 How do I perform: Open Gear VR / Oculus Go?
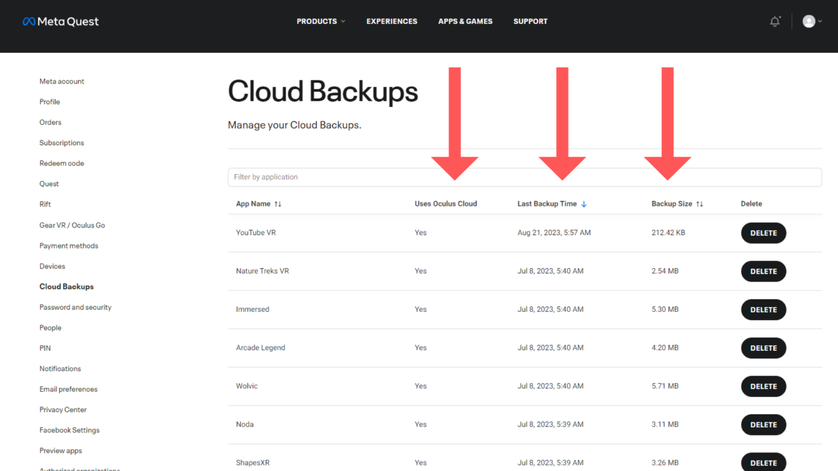[72, 225]
